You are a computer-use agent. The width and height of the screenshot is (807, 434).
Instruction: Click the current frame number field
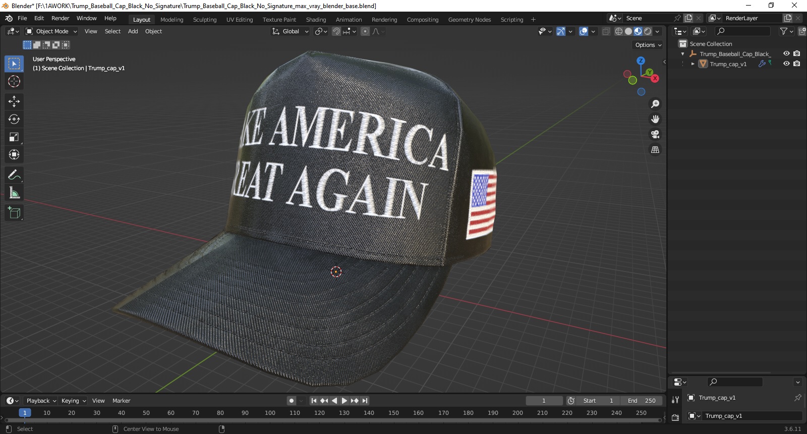pos(544,401)
